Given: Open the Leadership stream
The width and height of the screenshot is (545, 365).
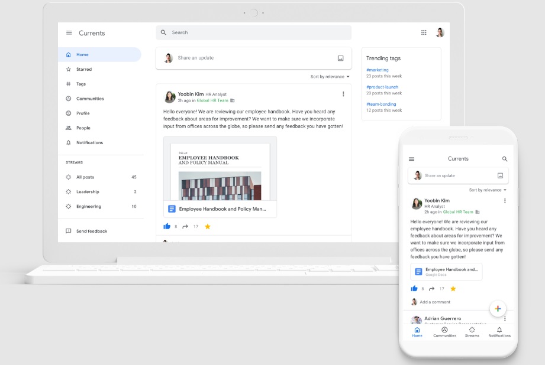Looking at the screenshot, I should (x=101, y=191).
